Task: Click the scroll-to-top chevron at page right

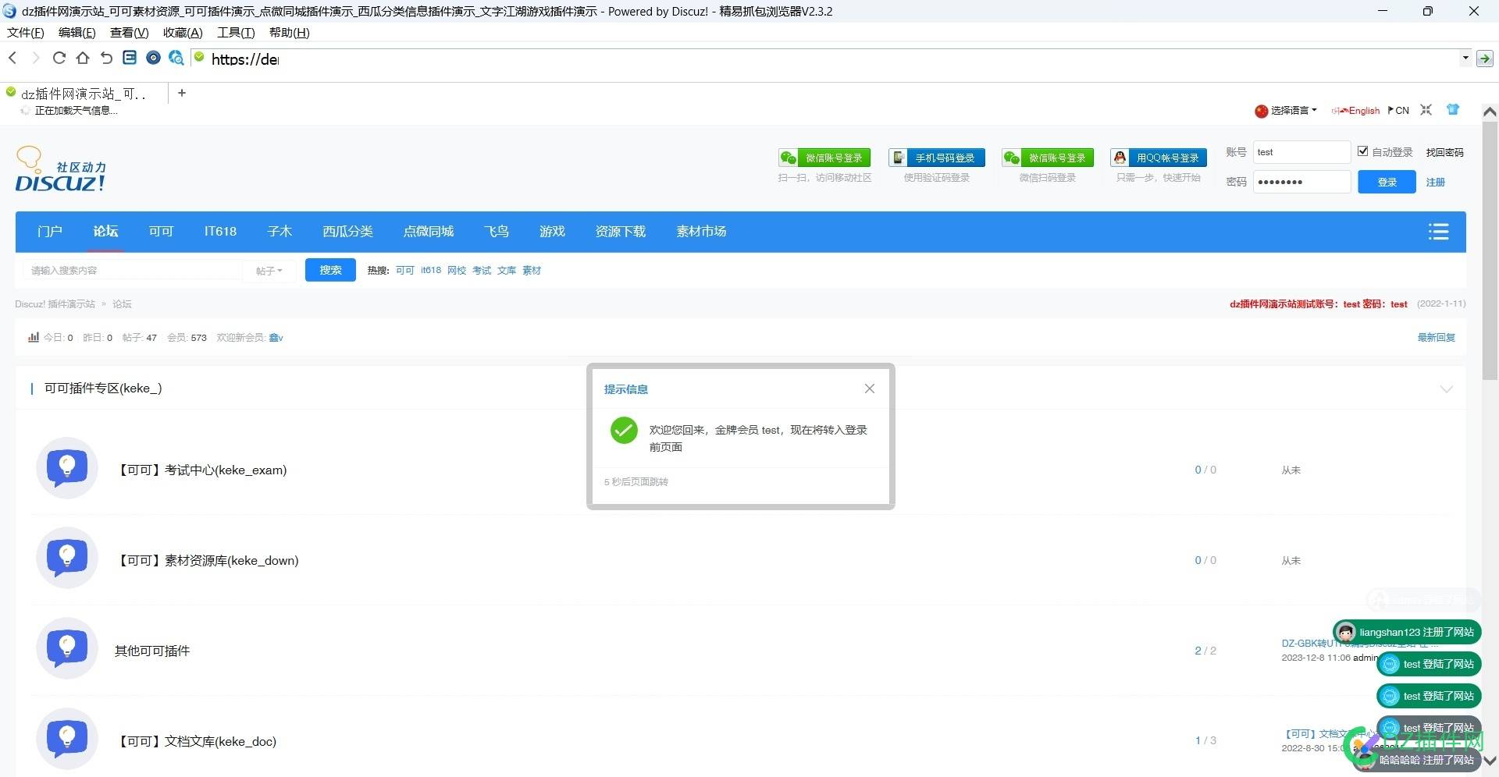Action: coord(1490,112)
